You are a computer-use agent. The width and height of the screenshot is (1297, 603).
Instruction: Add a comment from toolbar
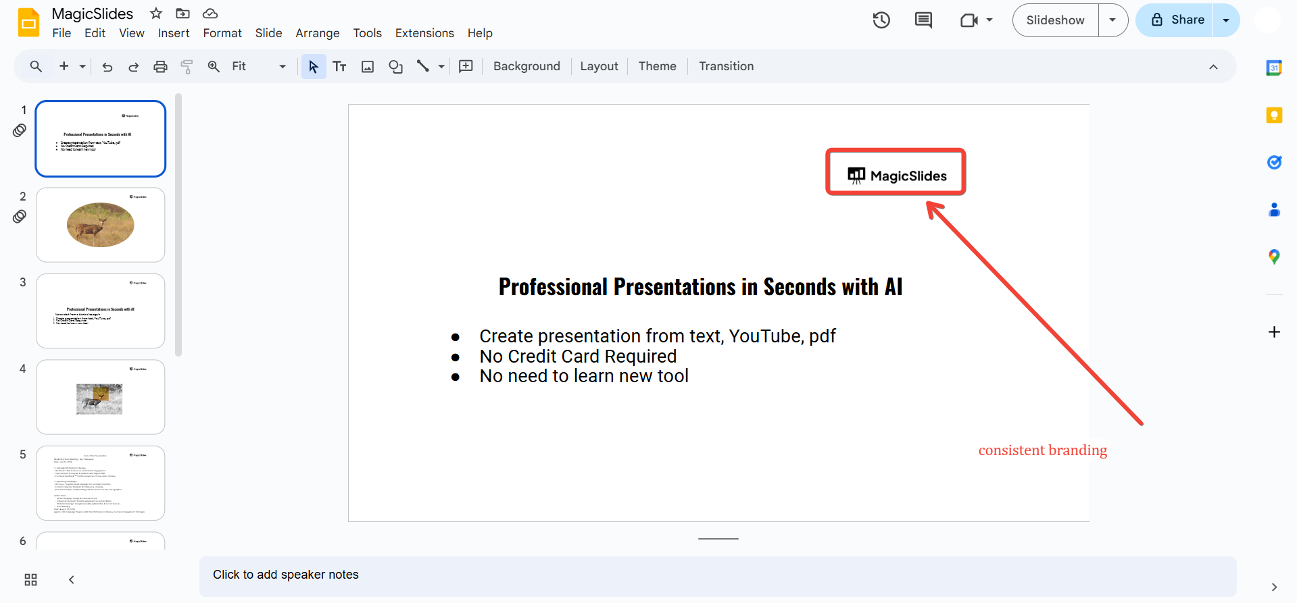coord(466,66)
